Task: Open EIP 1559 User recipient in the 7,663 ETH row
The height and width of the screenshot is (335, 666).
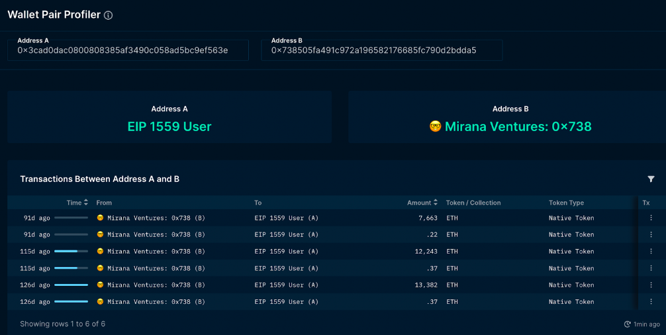Action: (286, 218)
